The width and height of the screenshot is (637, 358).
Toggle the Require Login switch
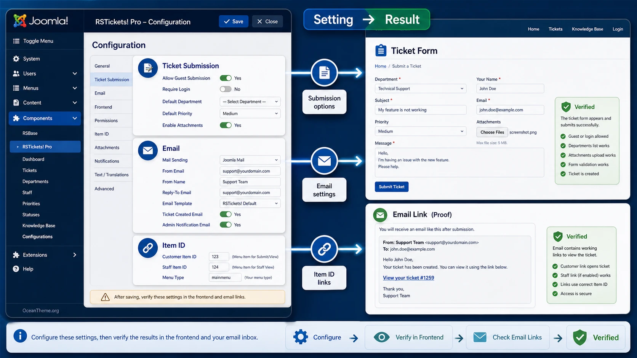click(226, 89)
